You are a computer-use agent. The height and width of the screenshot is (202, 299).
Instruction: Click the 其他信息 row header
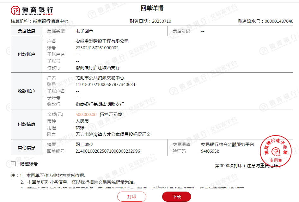point(27,148)
